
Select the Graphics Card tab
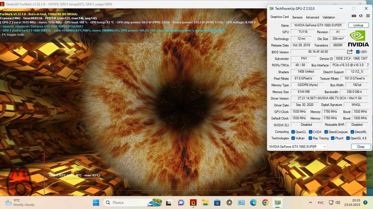pos(279,17)
